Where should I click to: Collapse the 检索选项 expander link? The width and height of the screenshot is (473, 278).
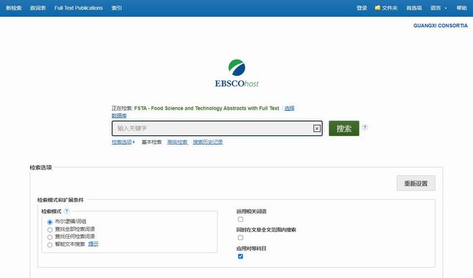[x=123, y=142]
